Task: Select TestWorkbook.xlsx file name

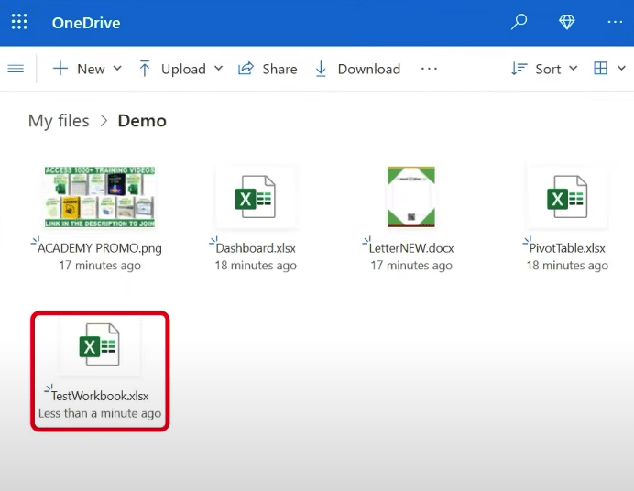Action: (100, 396)
